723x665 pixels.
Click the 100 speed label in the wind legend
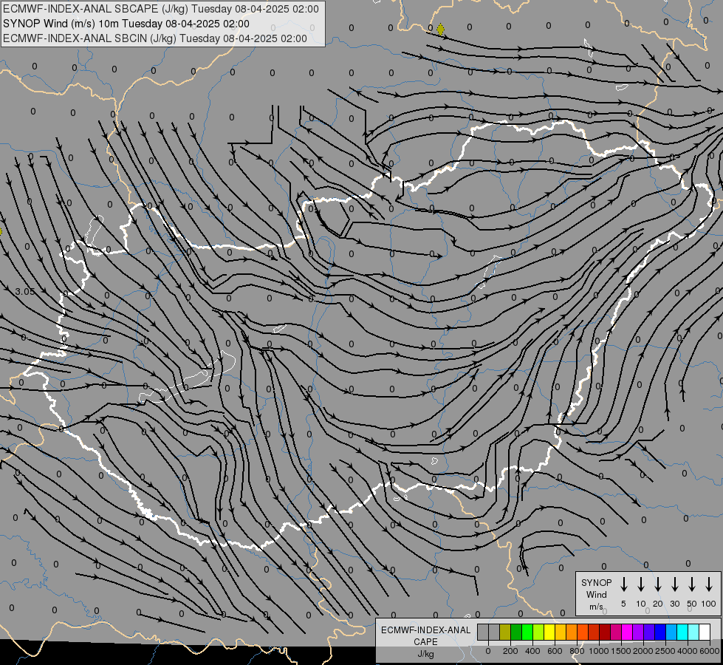[x=709, y=604]
